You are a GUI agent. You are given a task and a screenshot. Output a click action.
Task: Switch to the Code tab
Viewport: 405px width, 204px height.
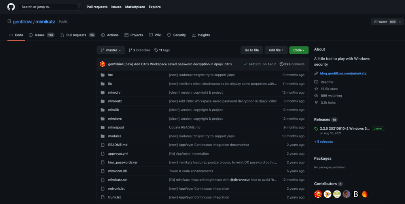[16, 35]
